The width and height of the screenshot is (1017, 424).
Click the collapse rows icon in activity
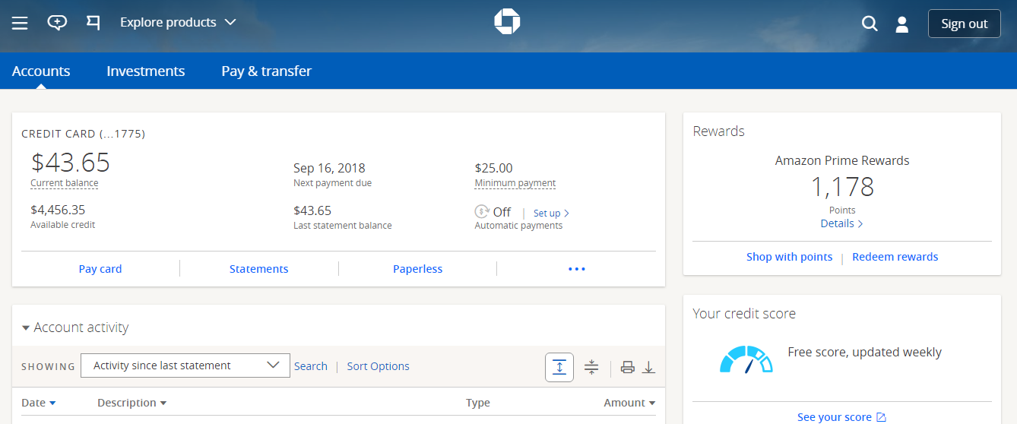click(591, 367)
